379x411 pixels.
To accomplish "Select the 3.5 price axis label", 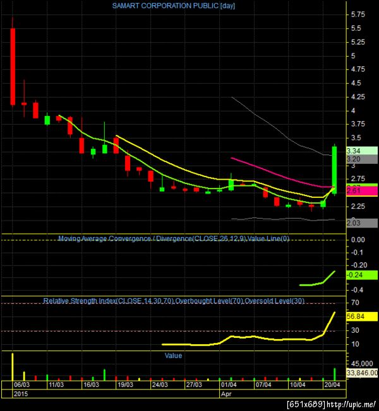I will click(x=356, y=138).
